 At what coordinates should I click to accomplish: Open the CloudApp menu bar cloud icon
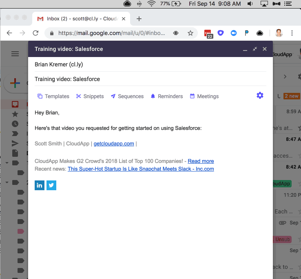(x=127, y=4)
